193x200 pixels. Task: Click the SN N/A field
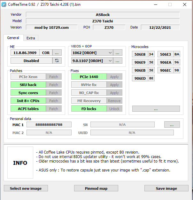point(122,124)
